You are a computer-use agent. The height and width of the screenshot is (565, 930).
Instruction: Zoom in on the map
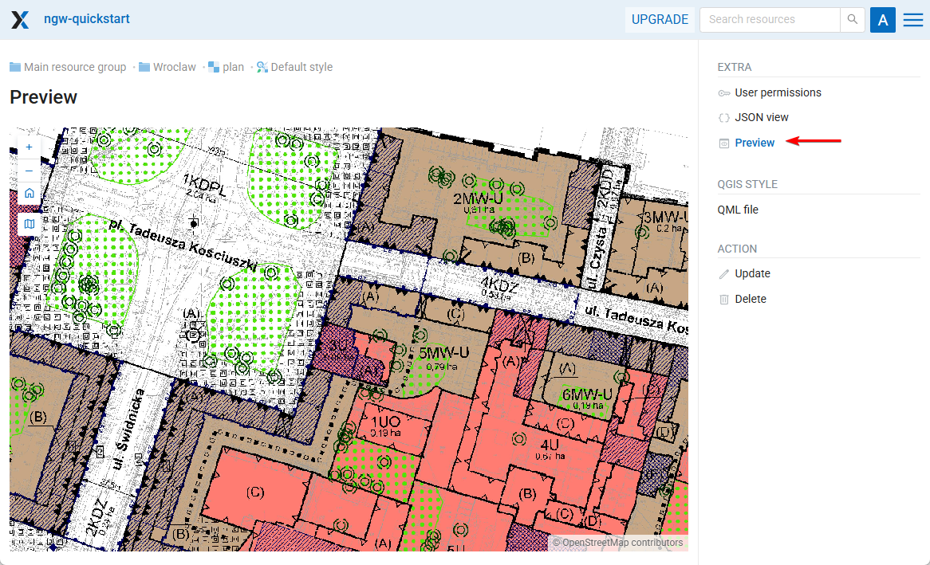point(30,147)
